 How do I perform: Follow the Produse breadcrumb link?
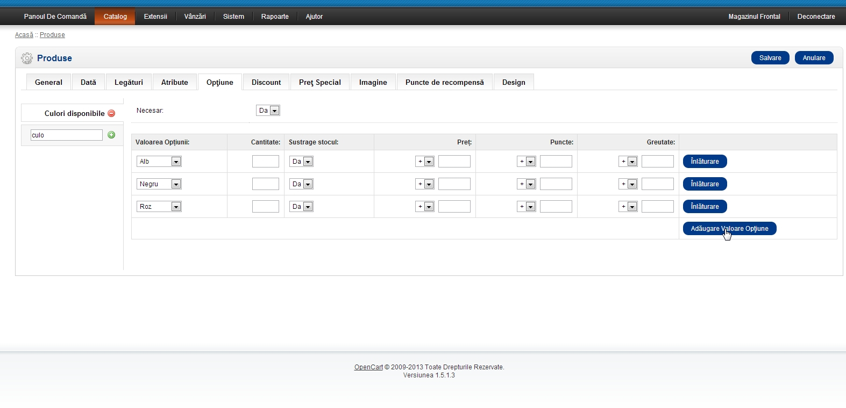coord(52,35)
